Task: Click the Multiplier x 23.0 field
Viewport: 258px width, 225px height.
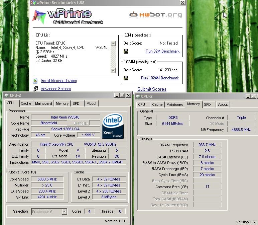Action: [x=47, y=185]
